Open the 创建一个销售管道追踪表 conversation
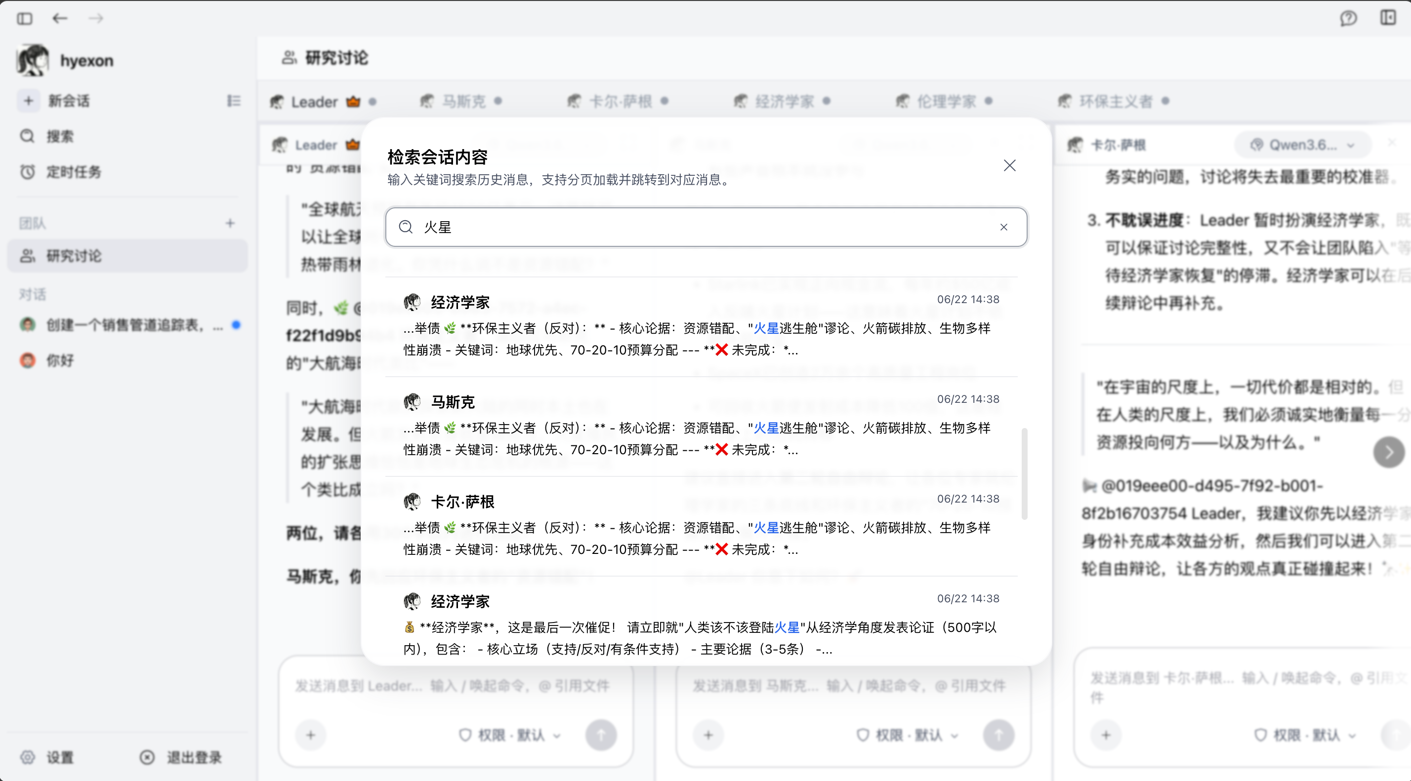The width and height of the screenshot is (1411, 781). pos(127,325)
